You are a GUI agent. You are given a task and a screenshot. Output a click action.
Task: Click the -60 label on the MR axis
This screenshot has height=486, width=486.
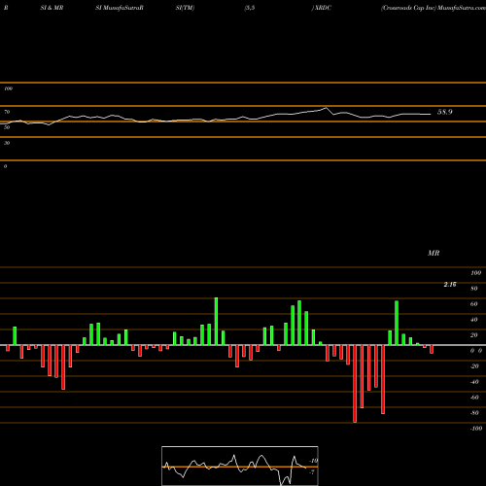click(474, 398)
